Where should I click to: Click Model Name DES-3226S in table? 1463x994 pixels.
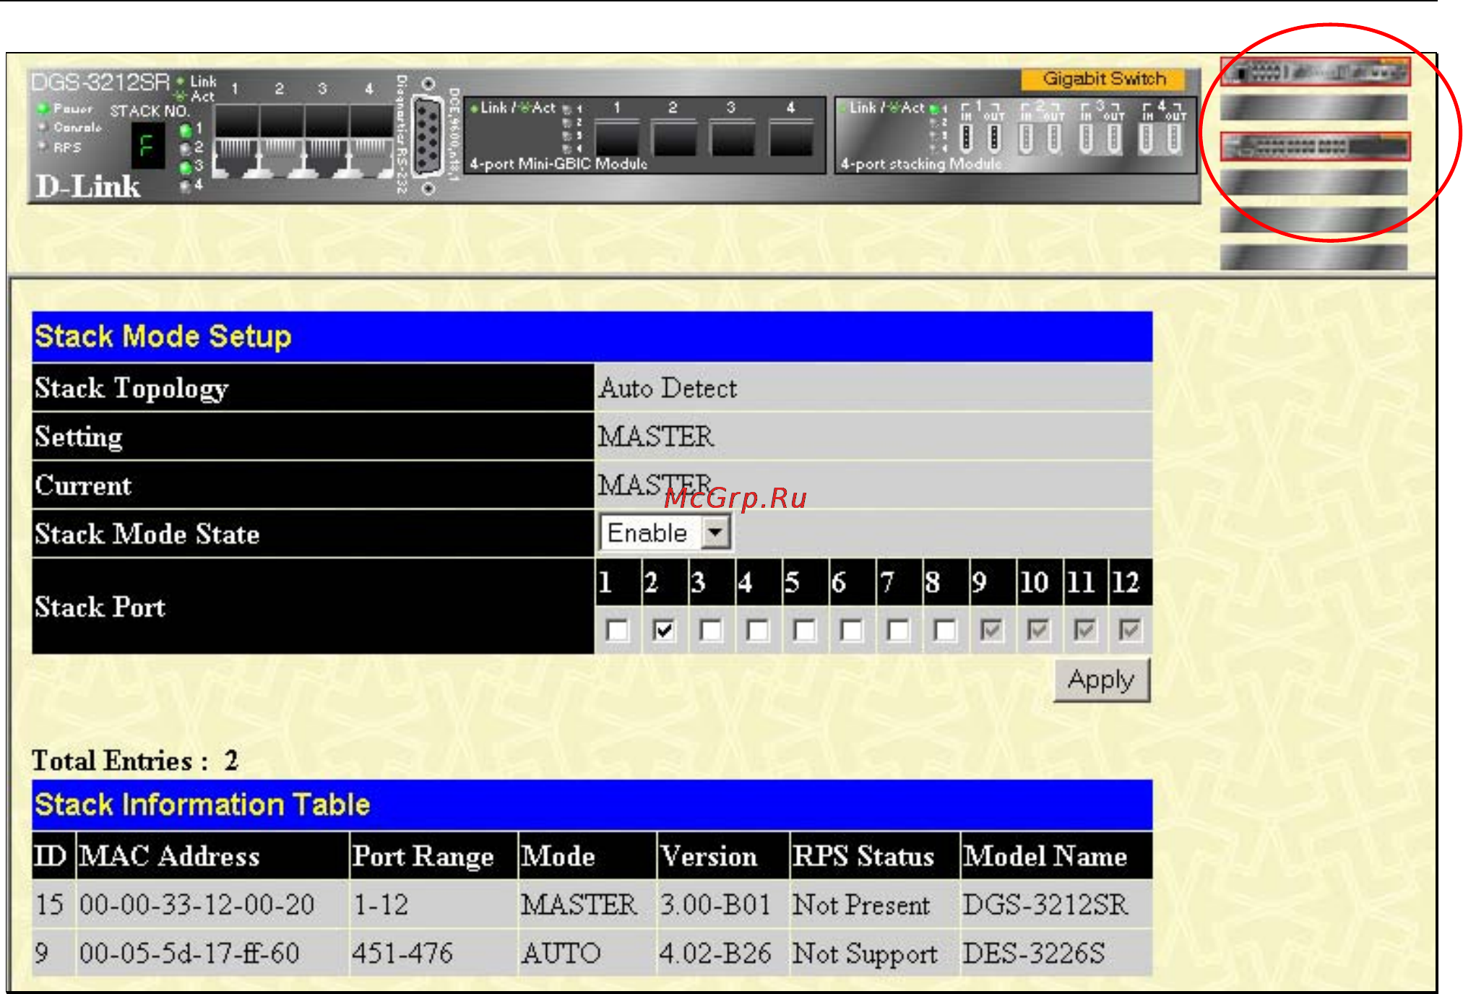[1033, 953]
